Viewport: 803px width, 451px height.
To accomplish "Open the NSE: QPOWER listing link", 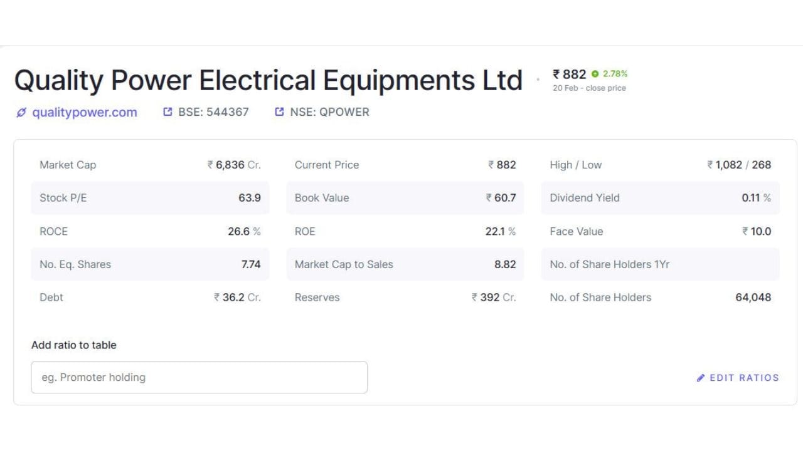I will [x=329, y=112].
